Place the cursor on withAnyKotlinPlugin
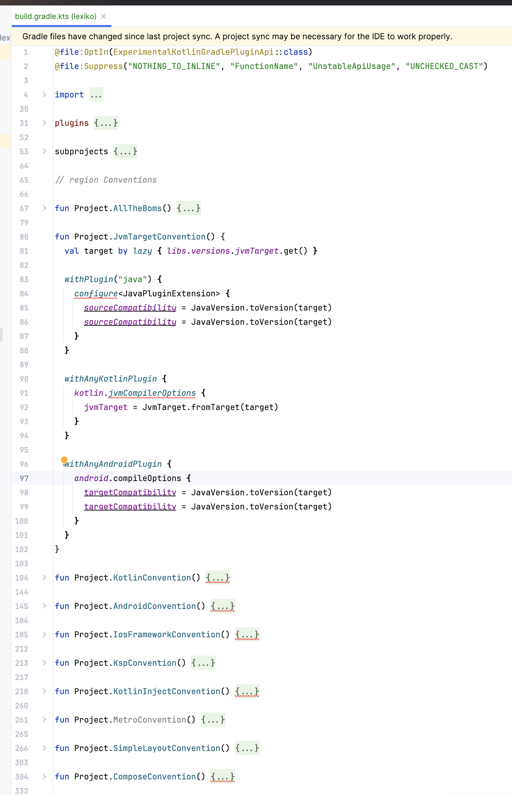The image size is (512, 795). point(111,379)
